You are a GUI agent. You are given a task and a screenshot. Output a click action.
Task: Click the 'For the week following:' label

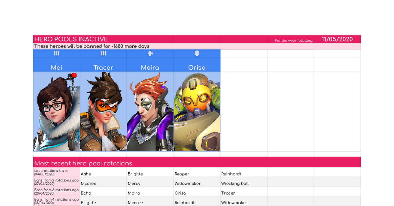click(294, 41)
